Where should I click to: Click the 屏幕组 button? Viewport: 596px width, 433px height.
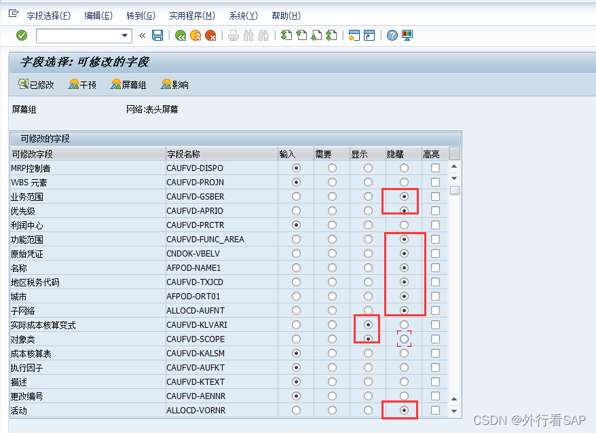click(128, 84)
